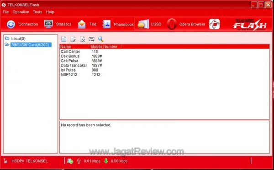Open the Connection panel icon

pos(11,24)
